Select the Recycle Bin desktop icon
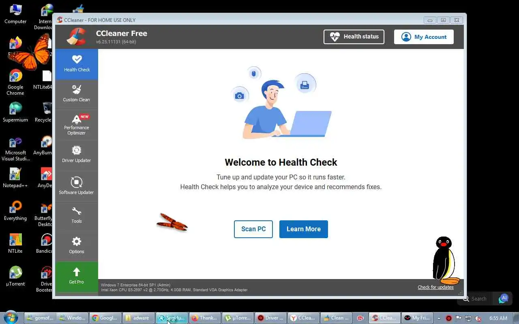This screenshot has height=324, width=519. pos(44,112)
